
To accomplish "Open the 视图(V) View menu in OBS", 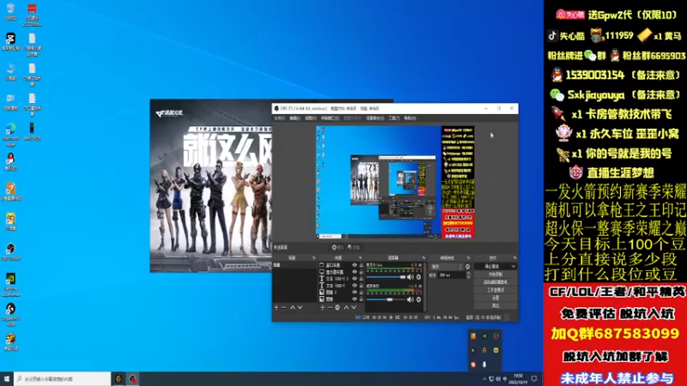I will pos(311,118).
